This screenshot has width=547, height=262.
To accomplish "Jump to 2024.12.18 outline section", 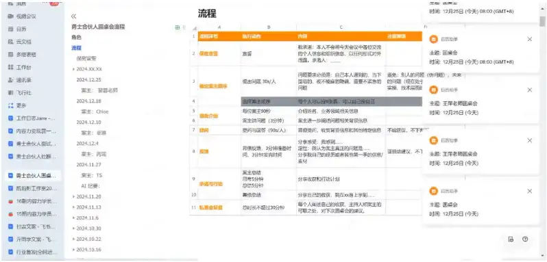I will pyautogui.click(x=88, y=101).
